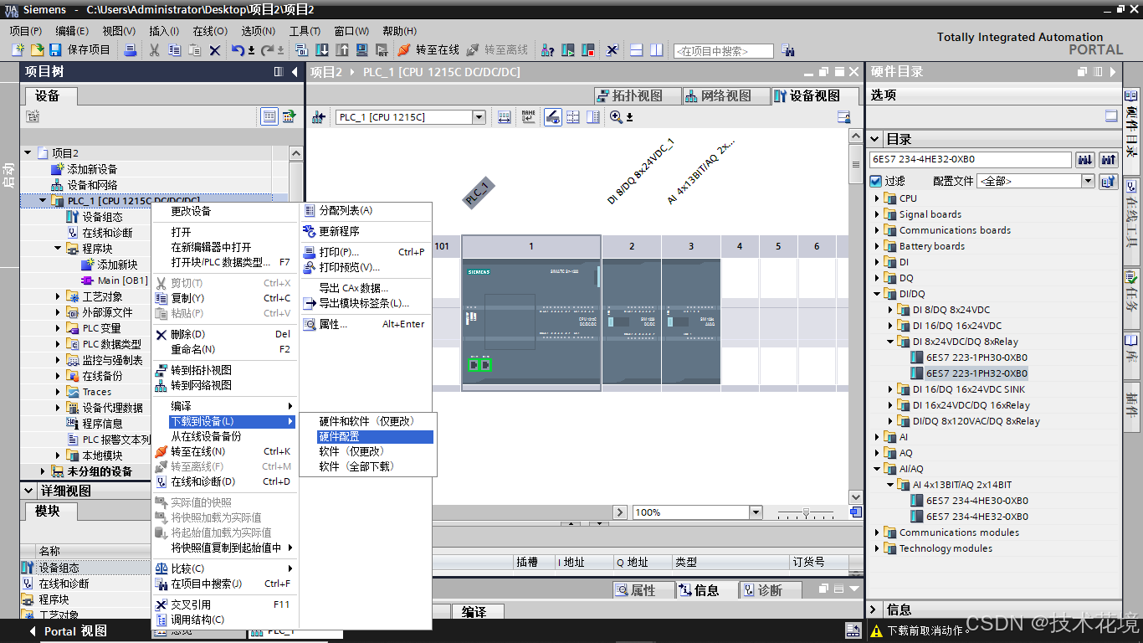Click the compile icon in the toolbar

click(302, 50)
